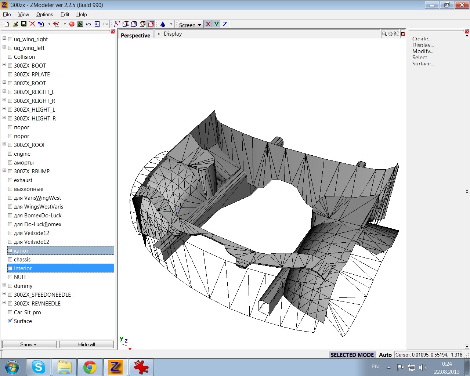Open the Textures browser icon
This screenshot has width=470, height=376.
coord(80,24)
